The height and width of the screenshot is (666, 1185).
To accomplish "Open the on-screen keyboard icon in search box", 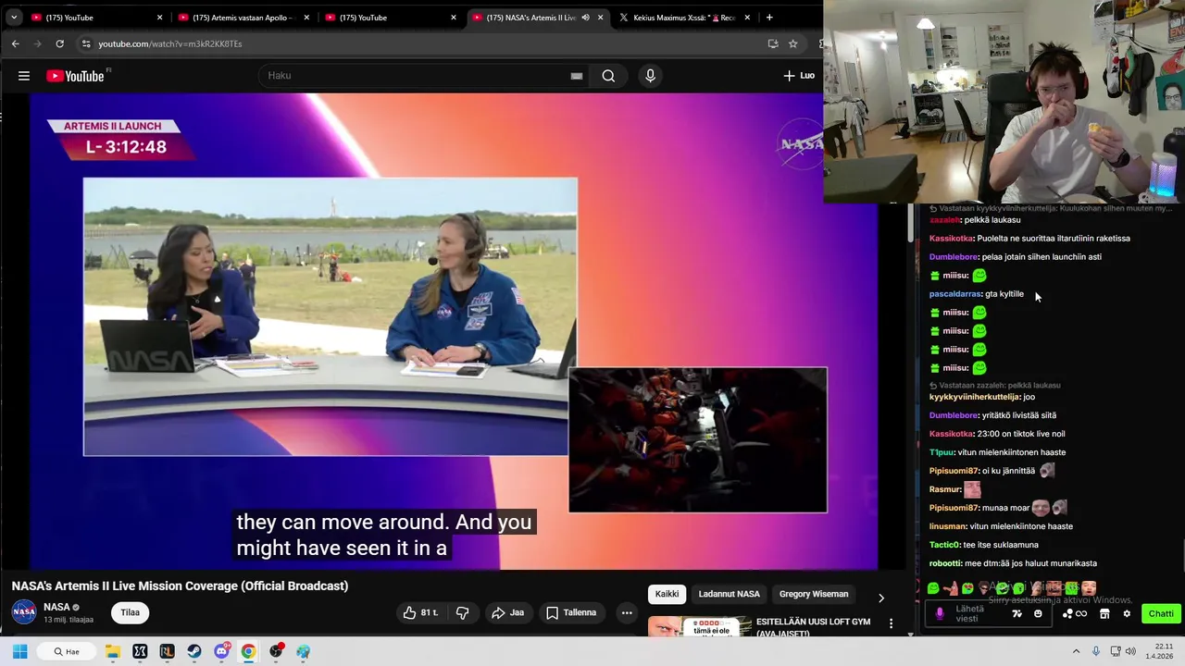I will coord(577,76).
